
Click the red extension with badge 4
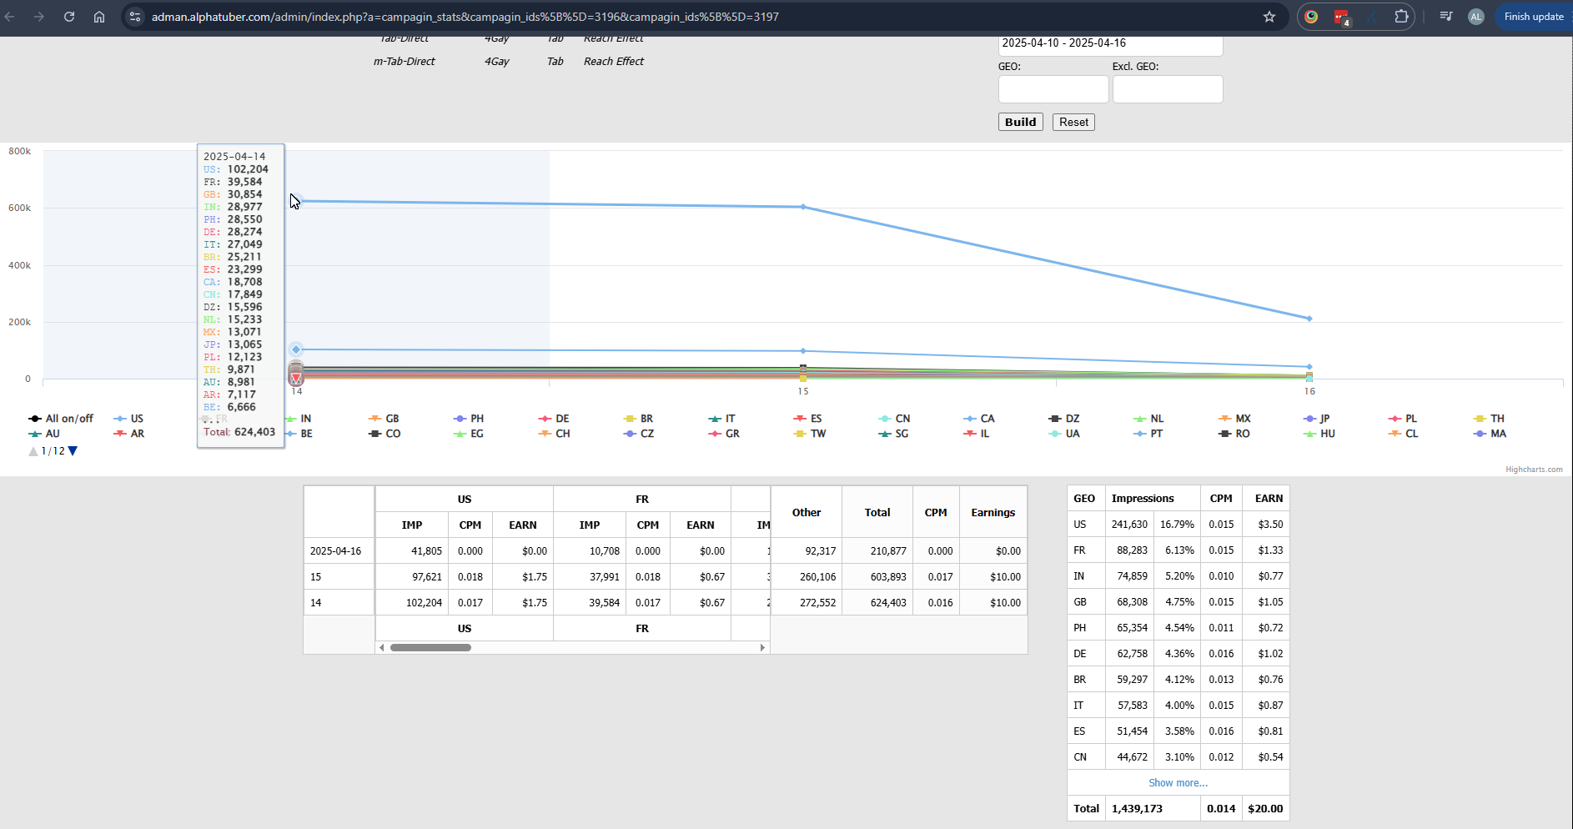click(x=1341, y=17)
